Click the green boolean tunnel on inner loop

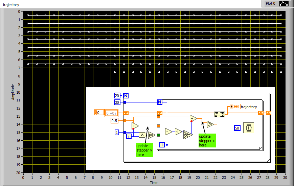click(158, 135)
